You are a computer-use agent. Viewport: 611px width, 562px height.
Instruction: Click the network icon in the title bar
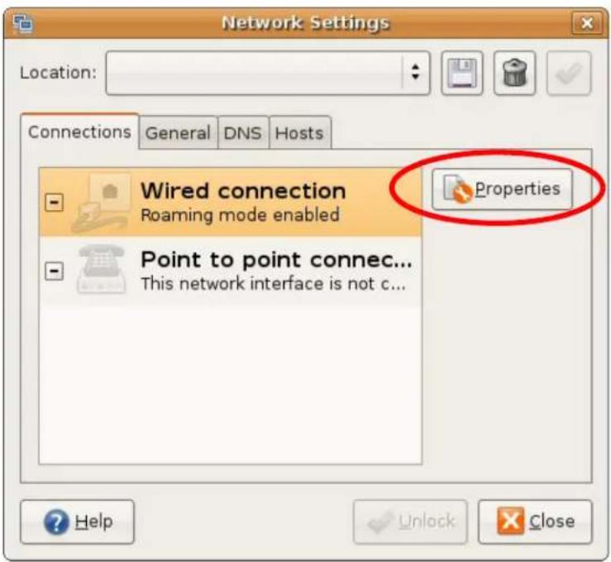(x=23, y=23)
